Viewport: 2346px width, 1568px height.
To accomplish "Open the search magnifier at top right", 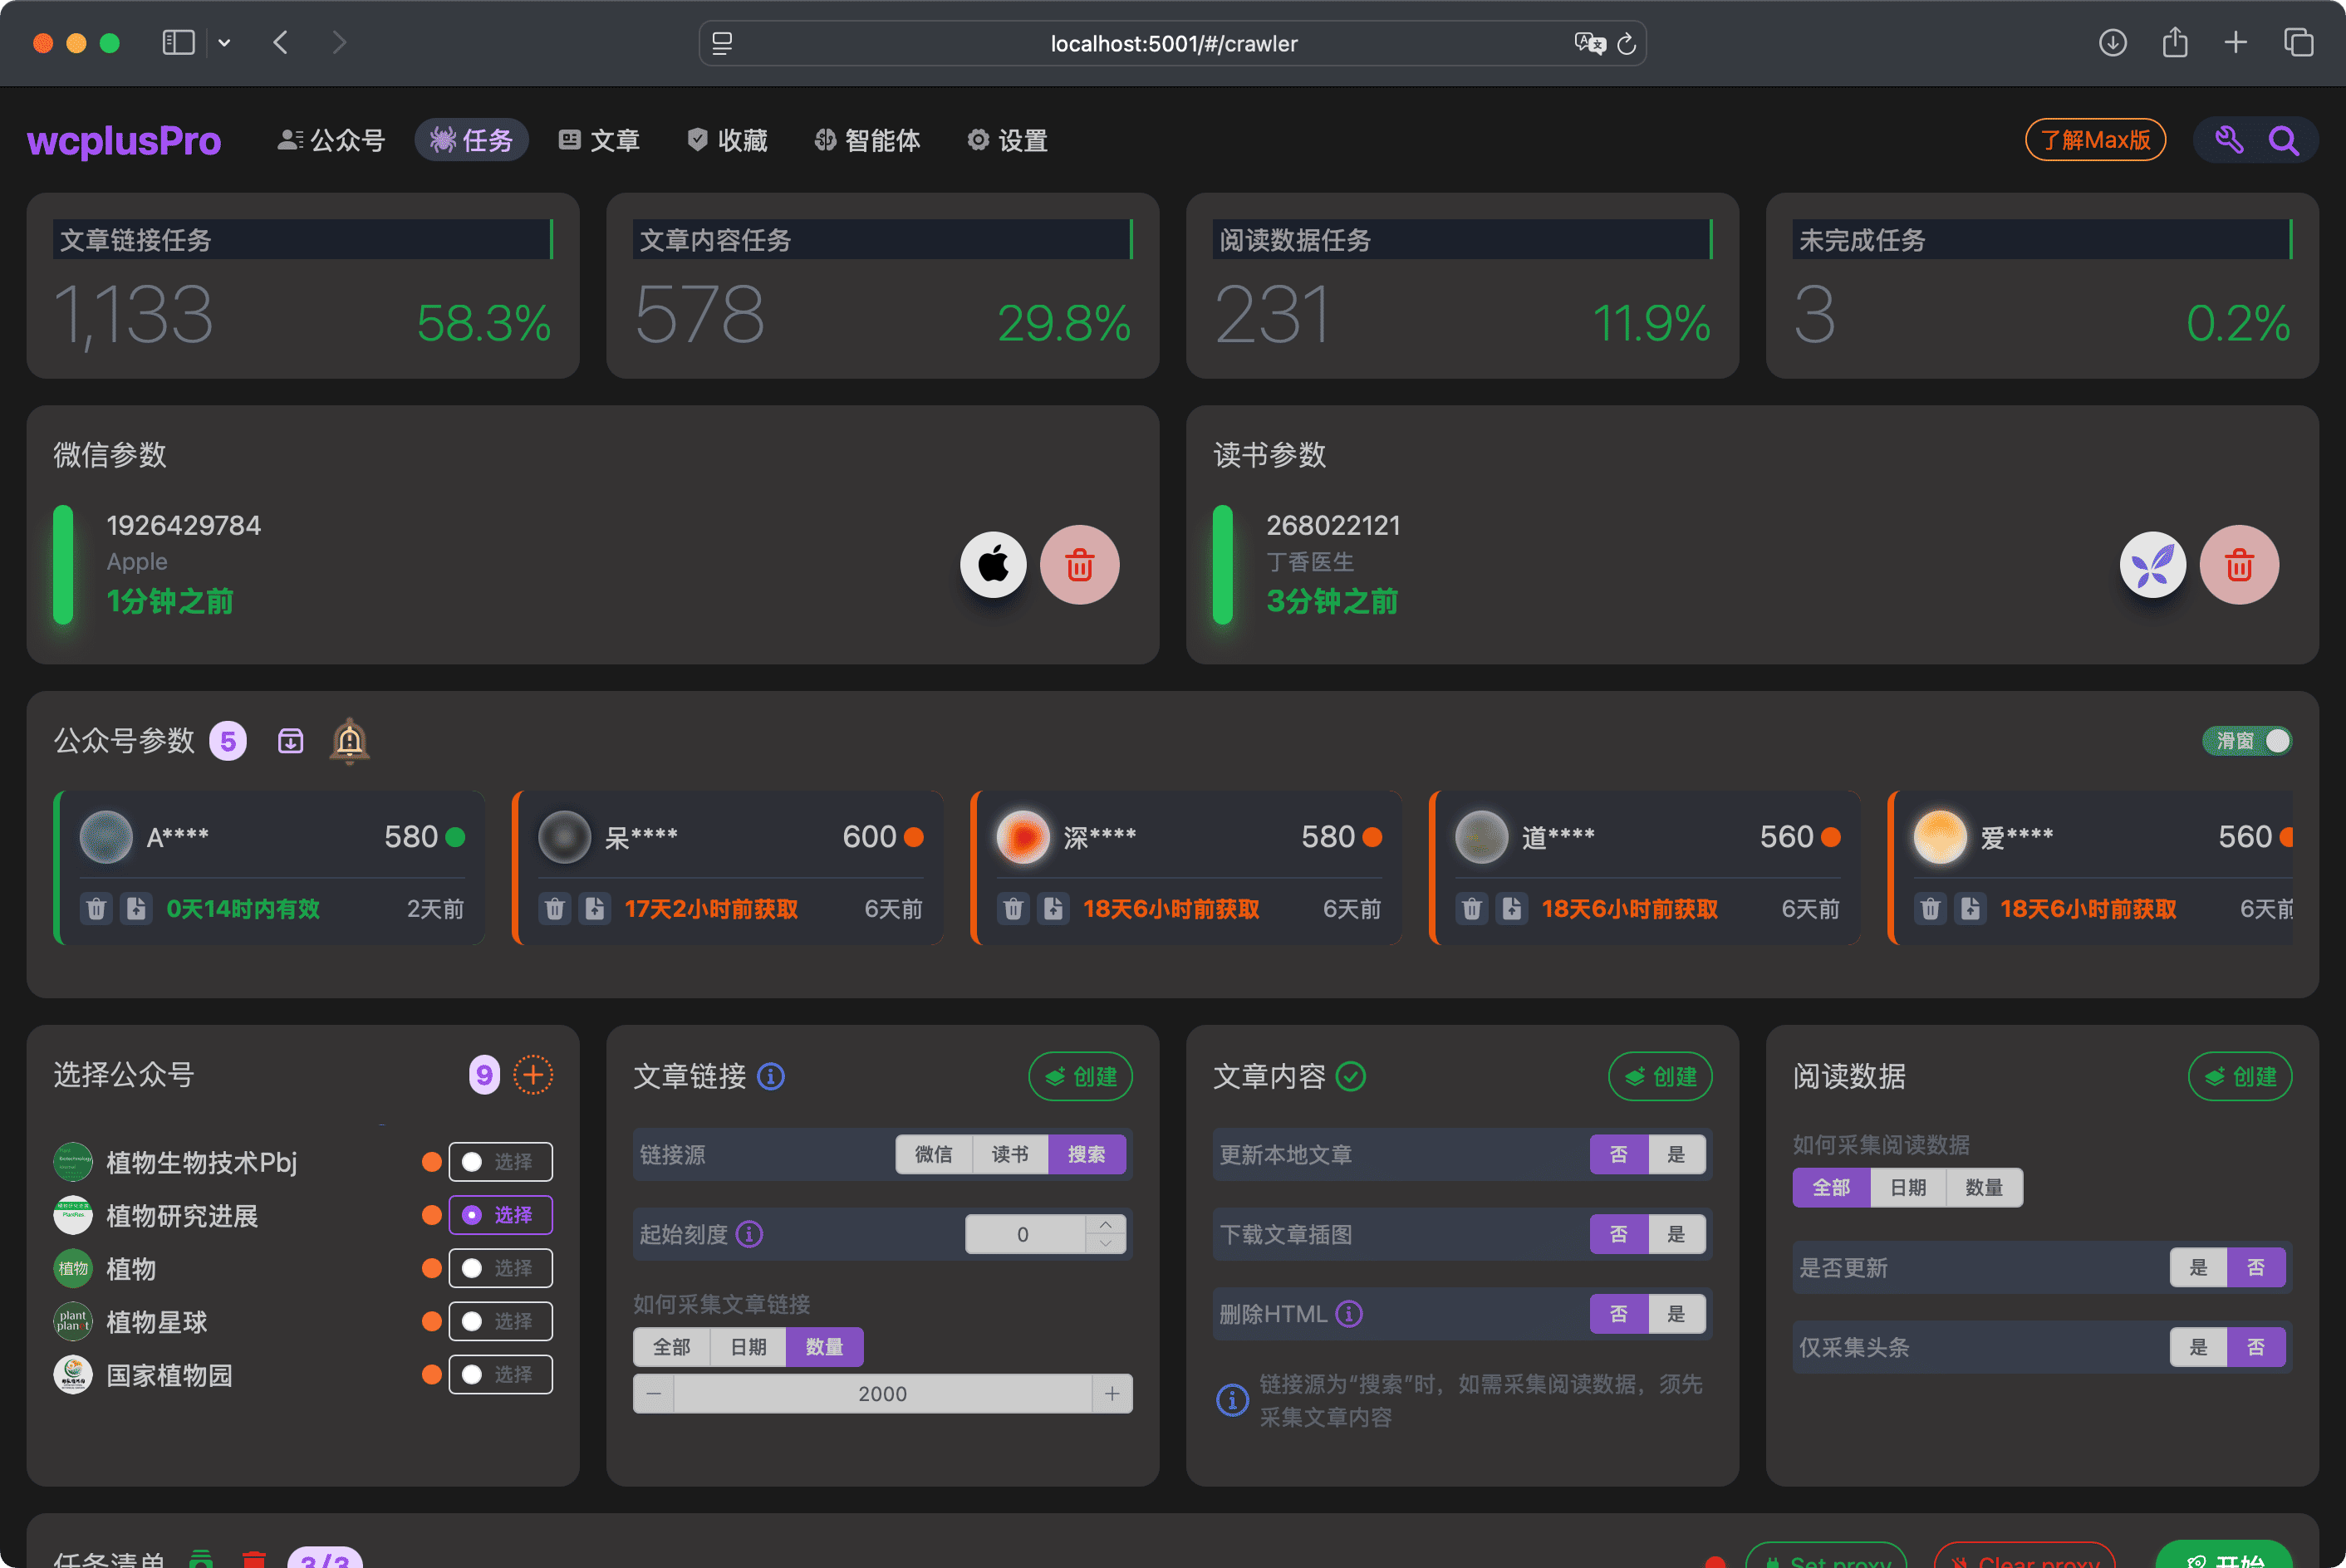I will tap(2284, 140).
